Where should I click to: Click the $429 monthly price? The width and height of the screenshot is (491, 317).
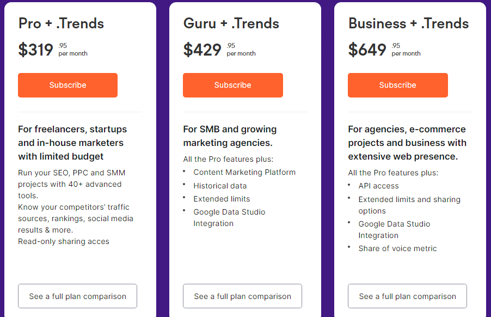click(x=202, y=50)
